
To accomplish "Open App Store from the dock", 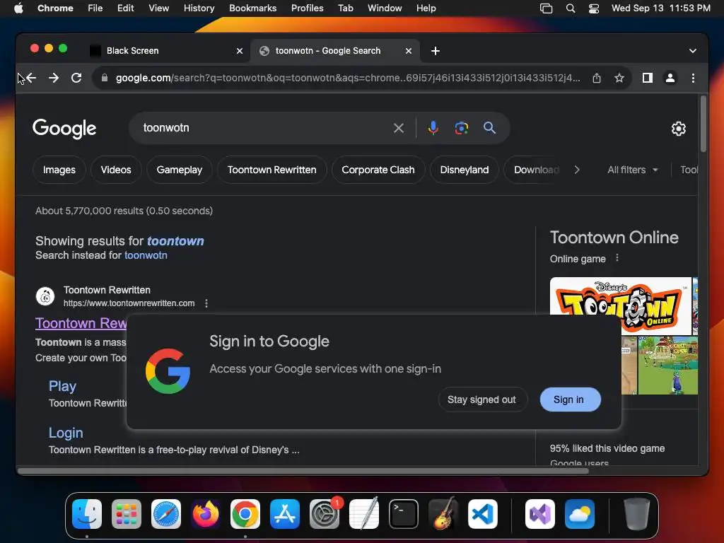I will 284,514.
